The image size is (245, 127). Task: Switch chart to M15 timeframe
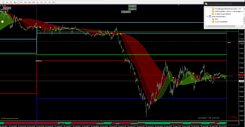point(29,2)
